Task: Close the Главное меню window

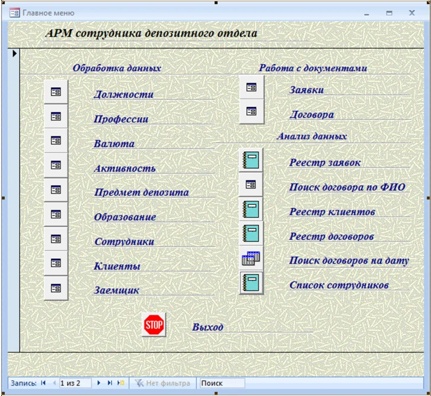Action: pos(412,12)
